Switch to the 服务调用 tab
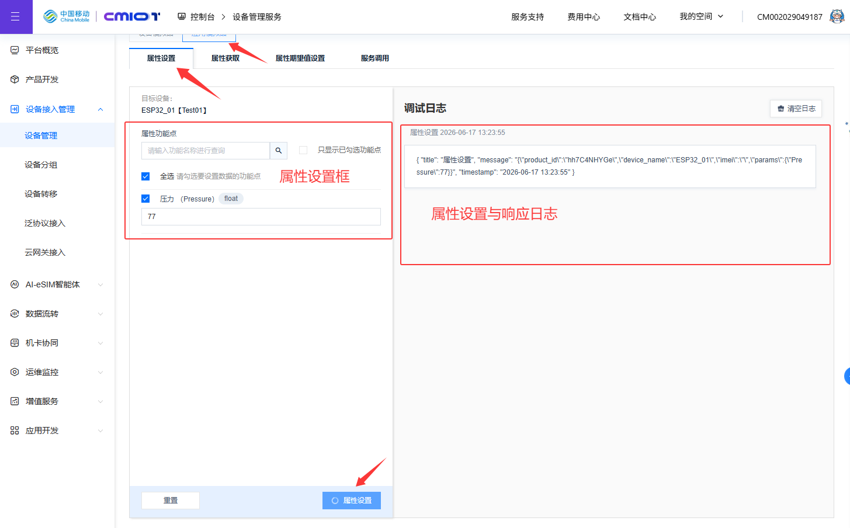This screenshot has height=528, width=850. pyautogui.click(x=375, y=58)
